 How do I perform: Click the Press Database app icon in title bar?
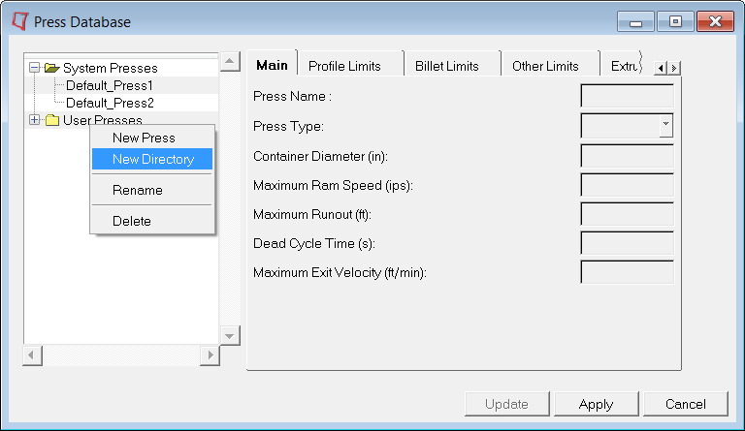point(18,21)
